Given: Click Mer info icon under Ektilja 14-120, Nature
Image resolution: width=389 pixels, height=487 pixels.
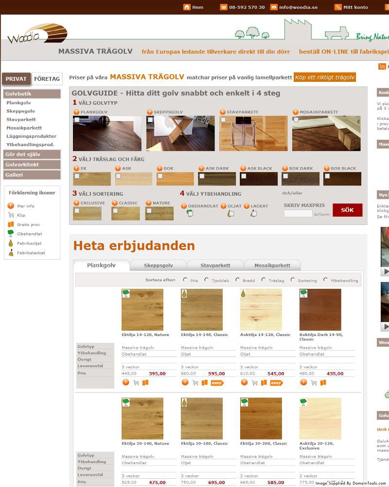Looking at the screenshot, I should [125, 382].
